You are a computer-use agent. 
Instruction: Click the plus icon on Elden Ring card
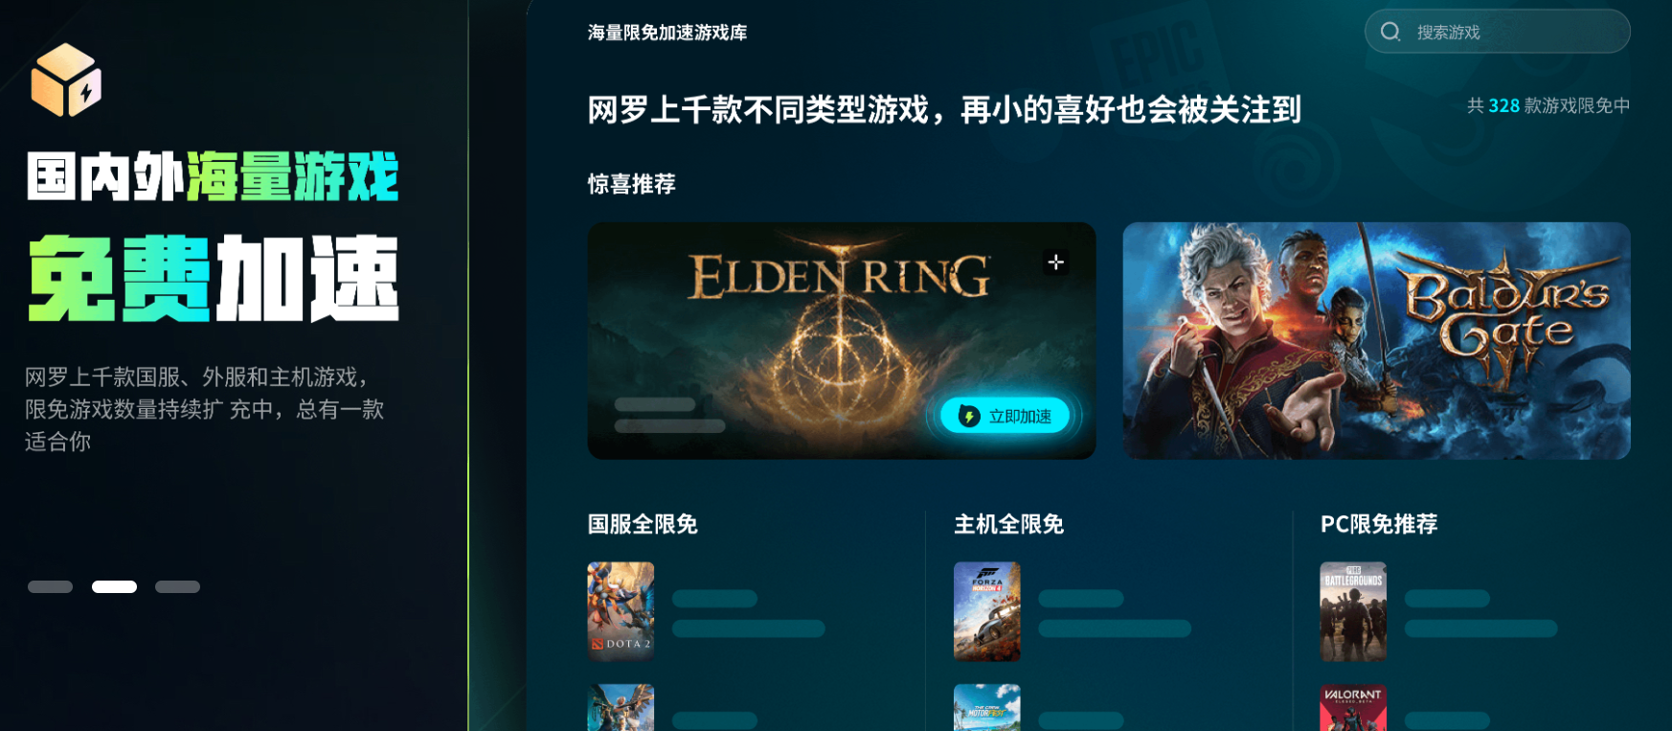(x=1055, y=262)
